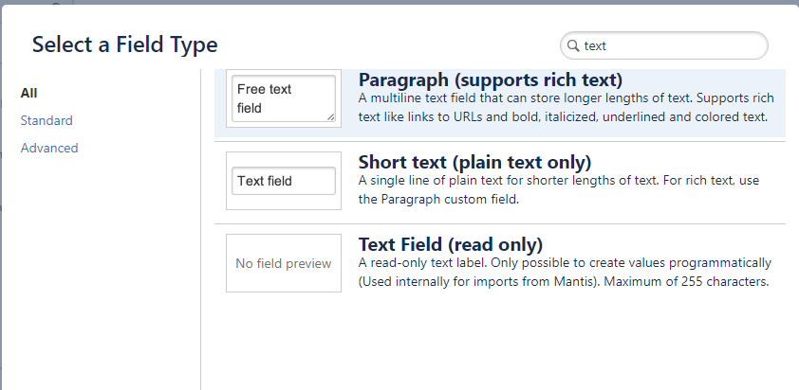Click the No field preview thumbnail

tap(284, 263)
